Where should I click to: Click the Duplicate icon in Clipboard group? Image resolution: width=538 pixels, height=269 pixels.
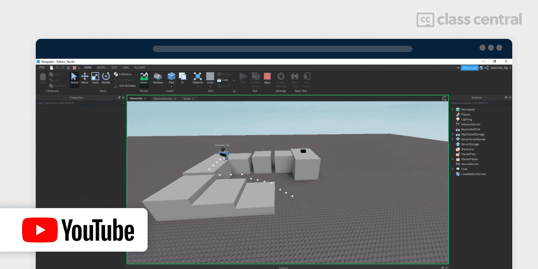tap(51, 86)
